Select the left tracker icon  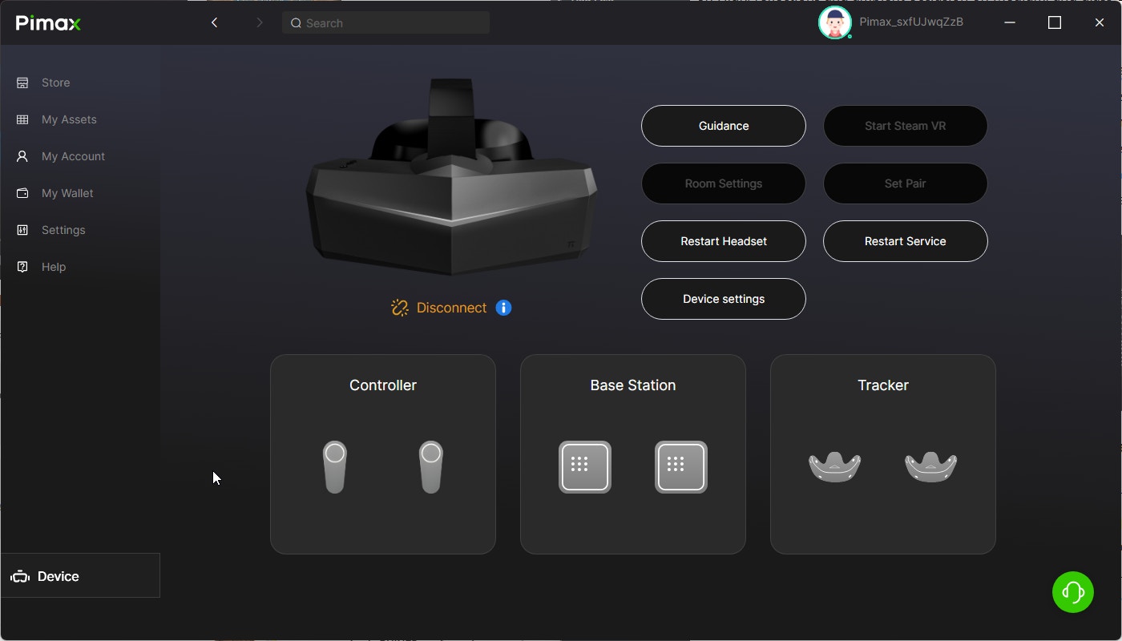click(834, 466)
